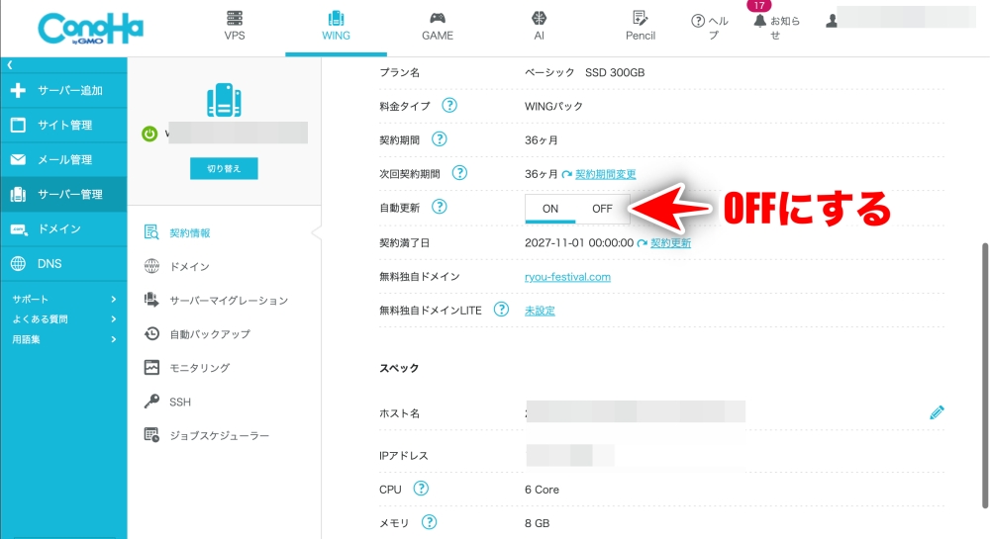Click the help icon next to CPU
The width and height of the screenshot is (990, 539).
pos(421,489)
